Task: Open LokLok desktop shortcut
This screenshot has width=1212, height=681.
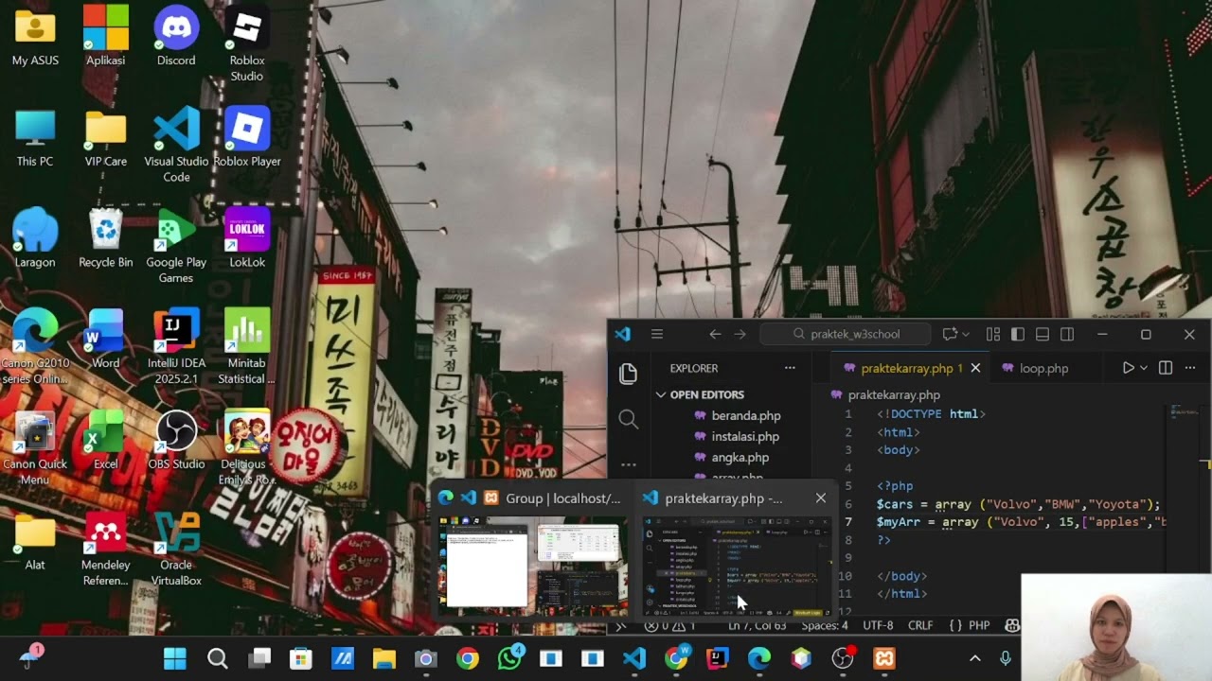Action: pos(247,238)
